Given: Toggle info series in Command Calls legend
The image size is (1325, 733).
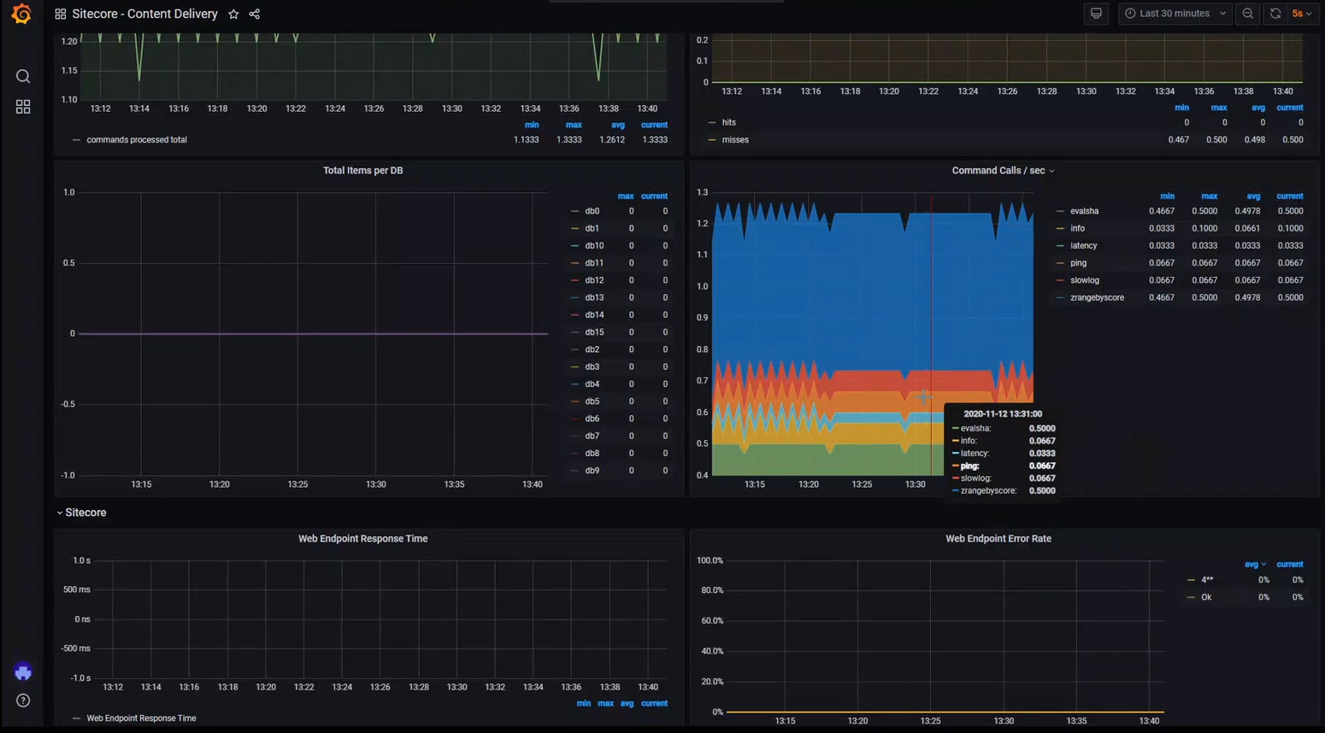Looking at the screenshot, I should (1077, 228).
